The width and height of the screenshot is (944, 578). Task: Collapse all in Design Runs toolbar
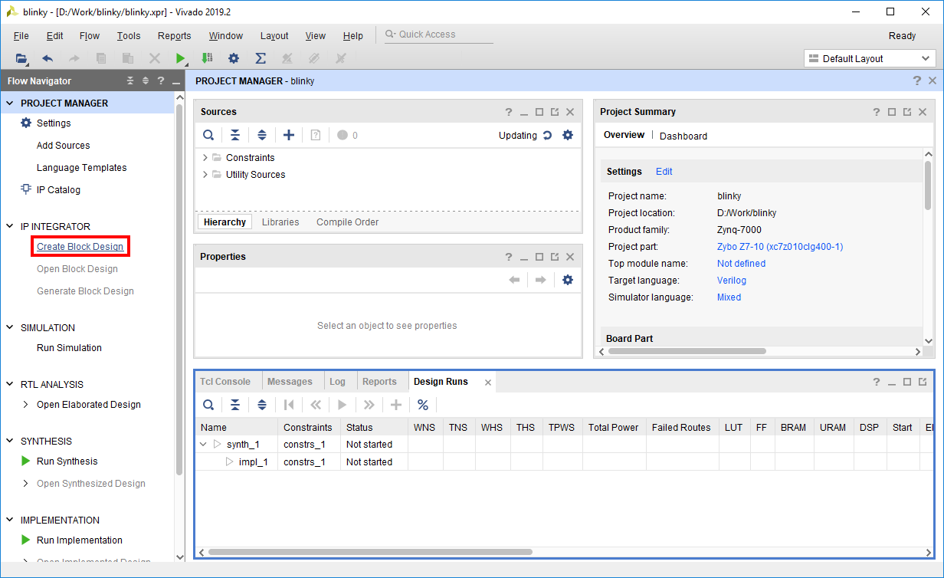point(235,405)
